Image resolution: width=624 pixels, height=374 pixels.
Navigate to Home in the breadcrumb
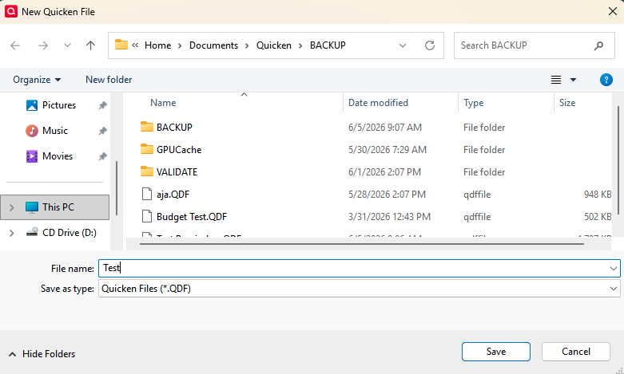tap(157, 45)
